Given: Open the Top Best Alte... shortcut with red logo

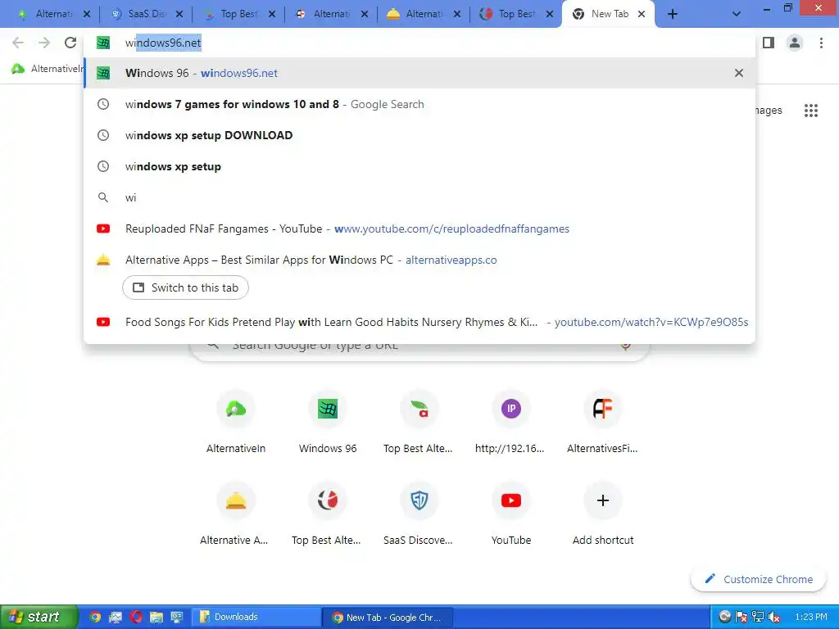Looking at the screenshot, I should 328,514.
